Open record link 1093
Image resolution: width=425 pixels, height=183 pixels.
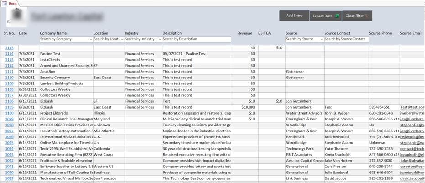pyautogui.click(x=9, y=155)
